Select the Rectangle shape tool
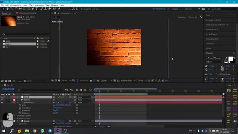Image resolution: width=238 pixels, height=134 pixels. tap(29, 9)
